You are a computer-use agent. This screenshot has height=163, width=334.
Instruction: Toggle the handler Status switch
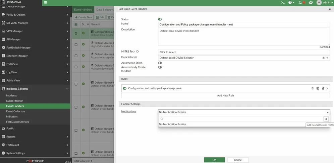click(160, 19)
